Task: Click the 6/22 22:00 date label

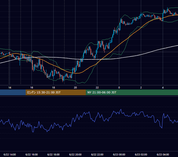Action: pos(97,154)
